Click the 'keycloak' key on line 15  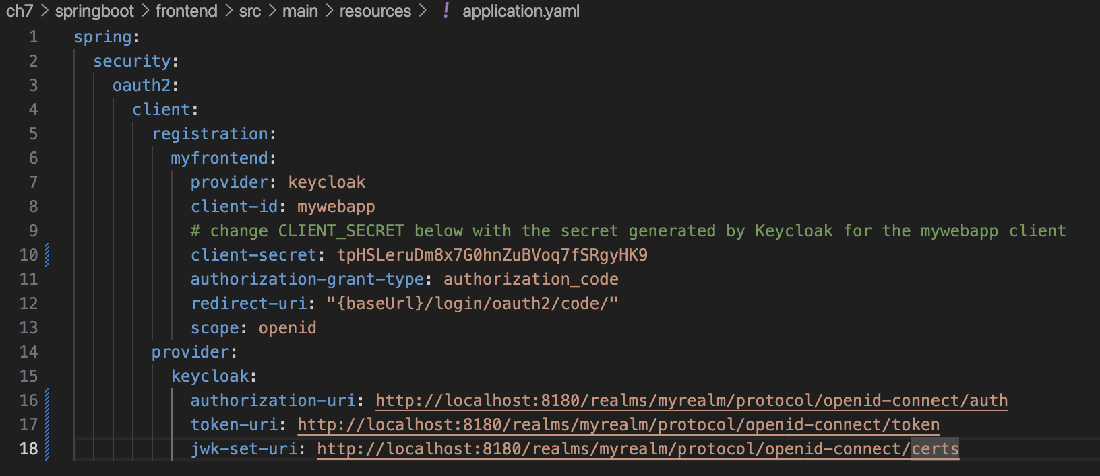[x=210, y=376]
